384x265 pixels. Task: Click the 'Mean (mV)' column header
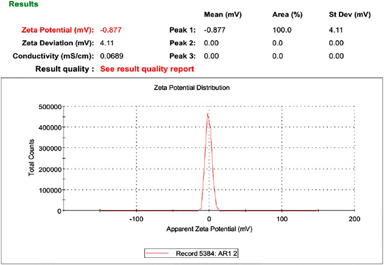coord(223,14)
